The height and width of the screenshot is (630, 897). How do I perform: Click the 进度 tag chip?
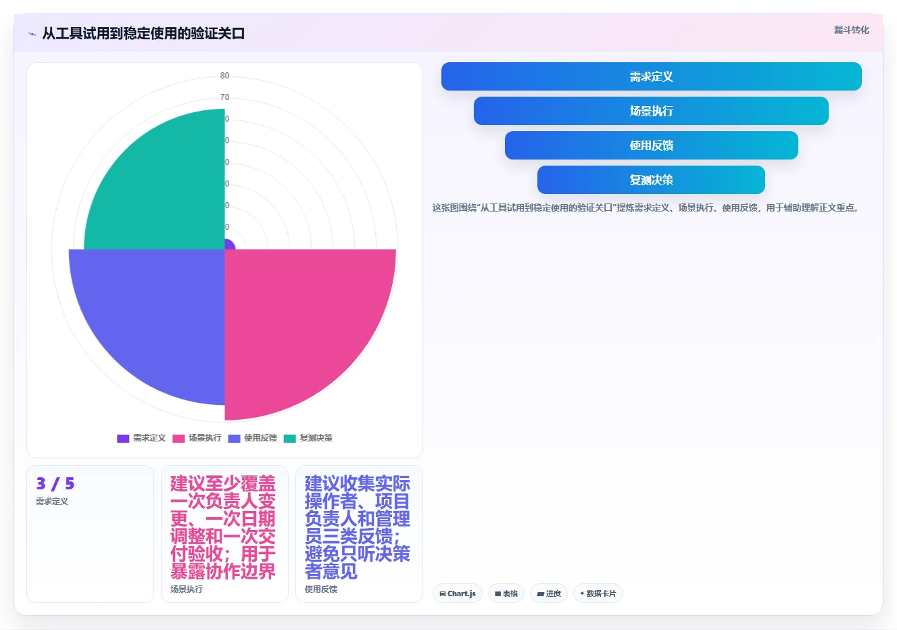[548, 593]
